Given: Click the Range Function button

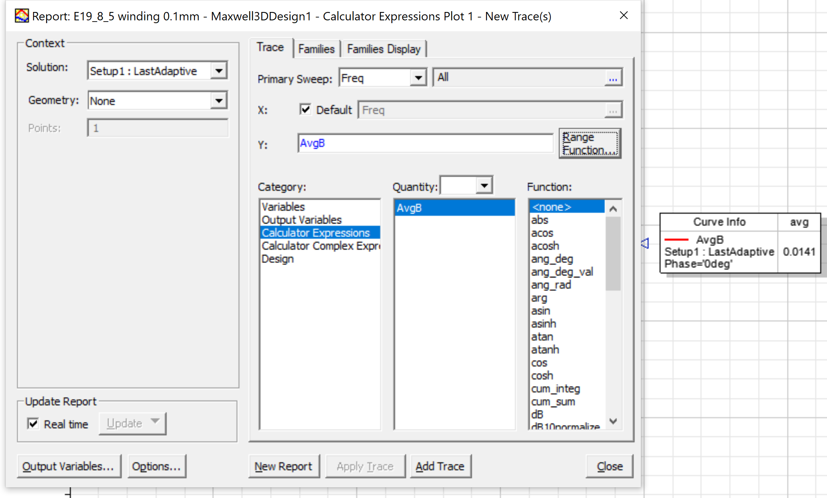Looking at the screenshot, I should (x=590, y=144).
